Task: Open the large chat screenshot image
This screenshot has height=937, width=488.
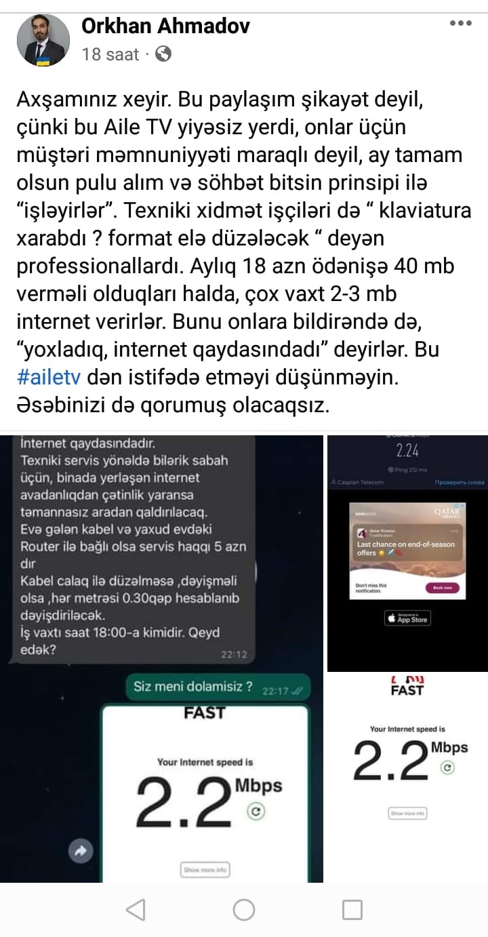Action: pyautogui.click(x=161, y=659)
